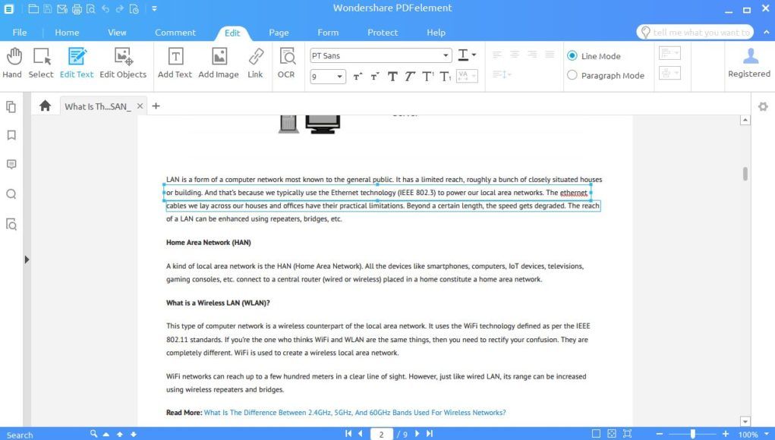Insert a Link with the Link tool

(255, 61)
